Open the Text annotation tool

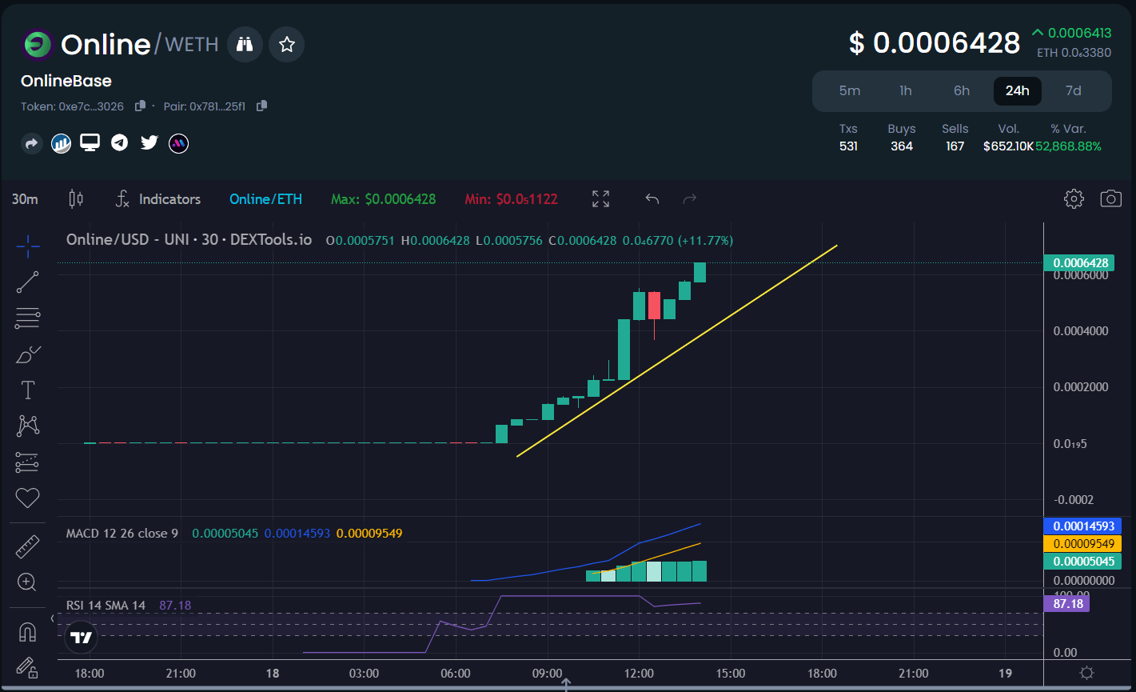(27, 390)
